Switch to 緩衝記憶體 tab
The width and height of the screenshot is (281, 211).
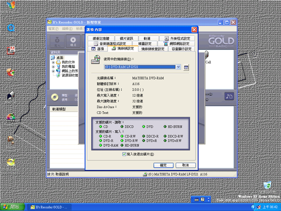point(101,38)
